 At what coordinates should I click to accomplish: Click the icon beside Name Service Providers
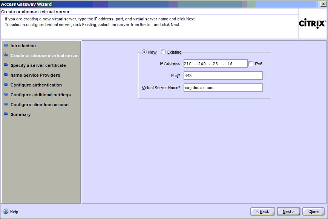click(x=6, y=75)
